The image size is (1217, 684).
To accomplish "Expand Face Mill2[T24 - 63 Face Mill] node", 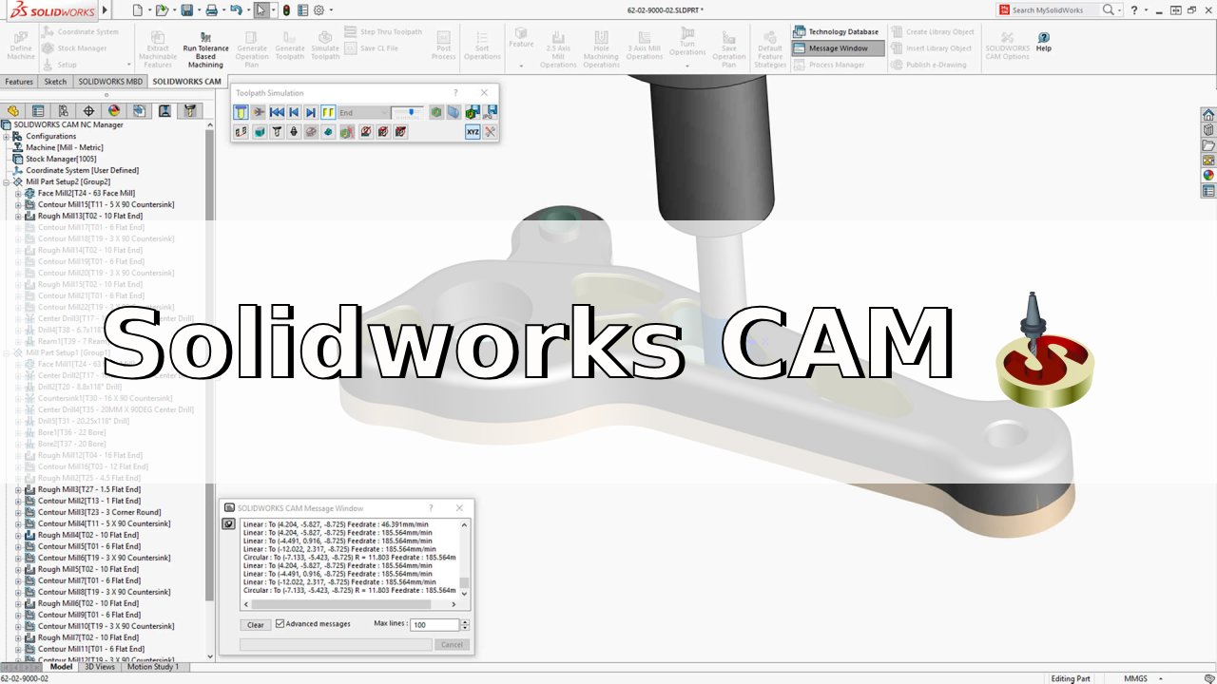I will (x=17, y=193).
